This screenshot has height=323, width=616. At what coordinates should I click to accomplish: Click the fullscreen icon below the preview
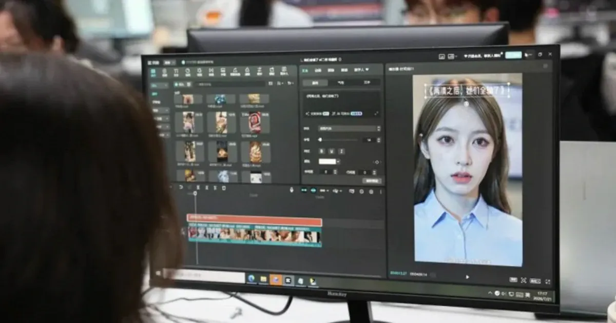(x=548, y=281)
